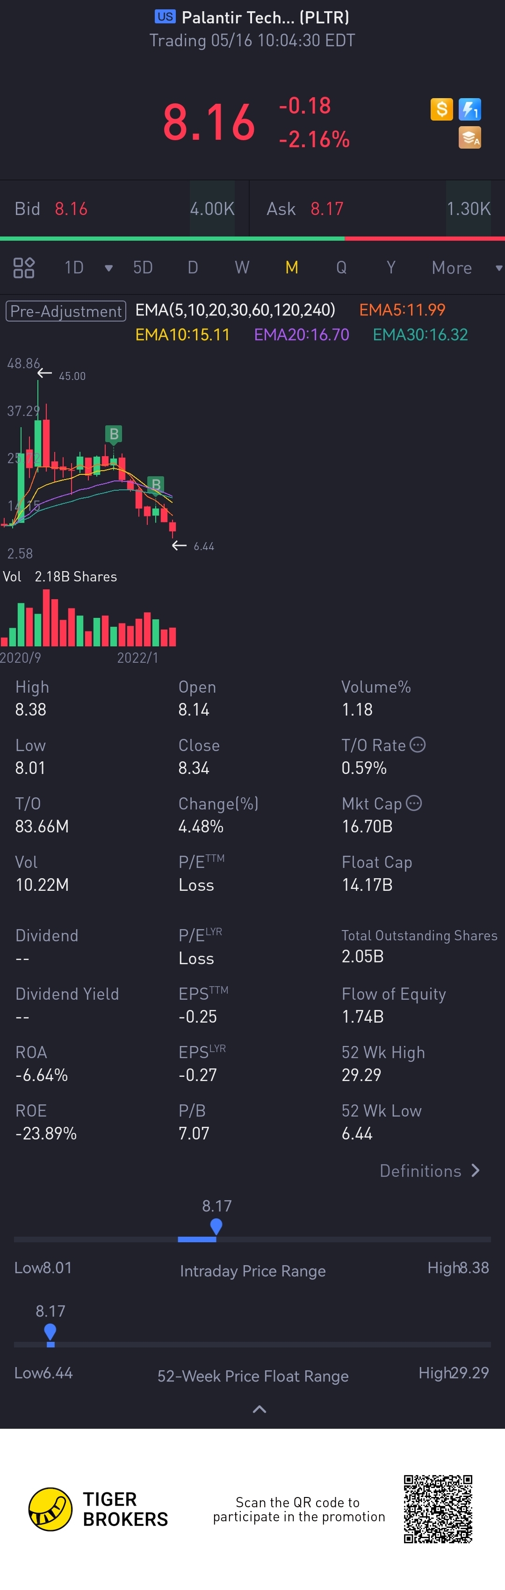Open the chart layout grid icon

click(x=23, y=268)
